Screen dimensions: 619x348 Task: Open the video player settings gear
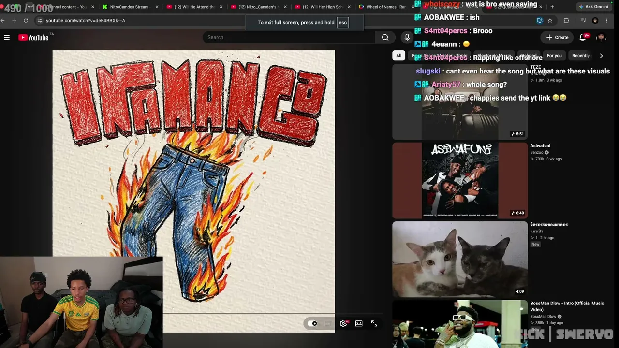click(343, 323)
